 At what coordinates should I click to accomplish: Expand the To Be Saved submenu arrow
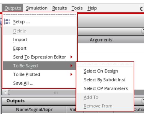point(71,66)
